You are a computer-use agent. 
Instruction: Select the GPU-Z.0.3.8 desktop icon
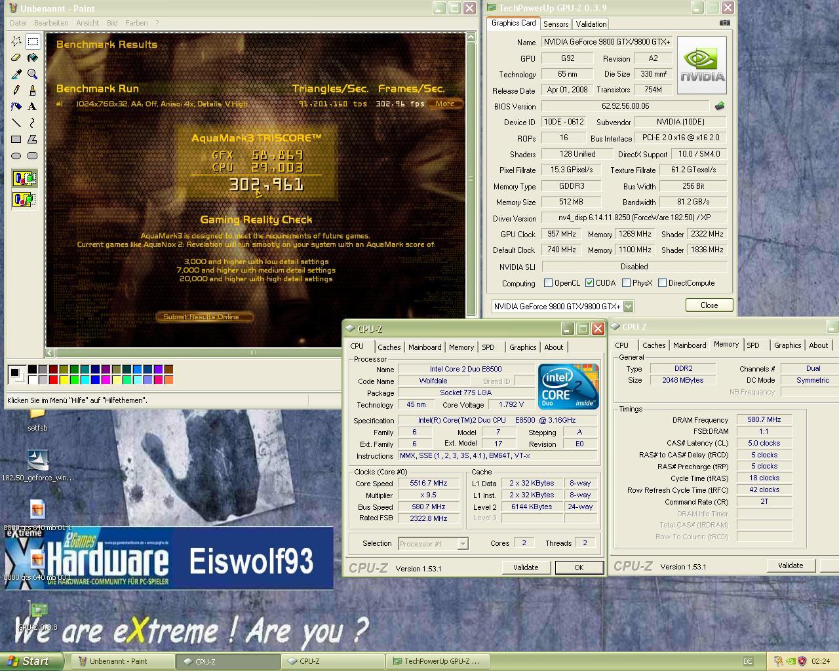[37, 616]
